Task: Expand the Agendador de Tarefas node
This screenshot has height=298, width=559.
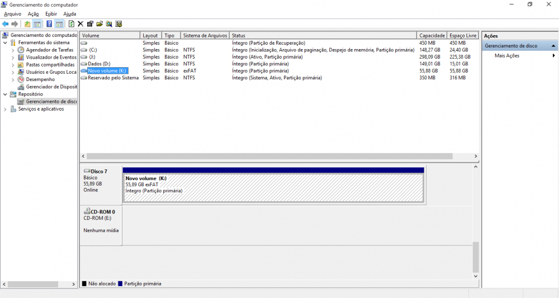Action: coord(13,50)
